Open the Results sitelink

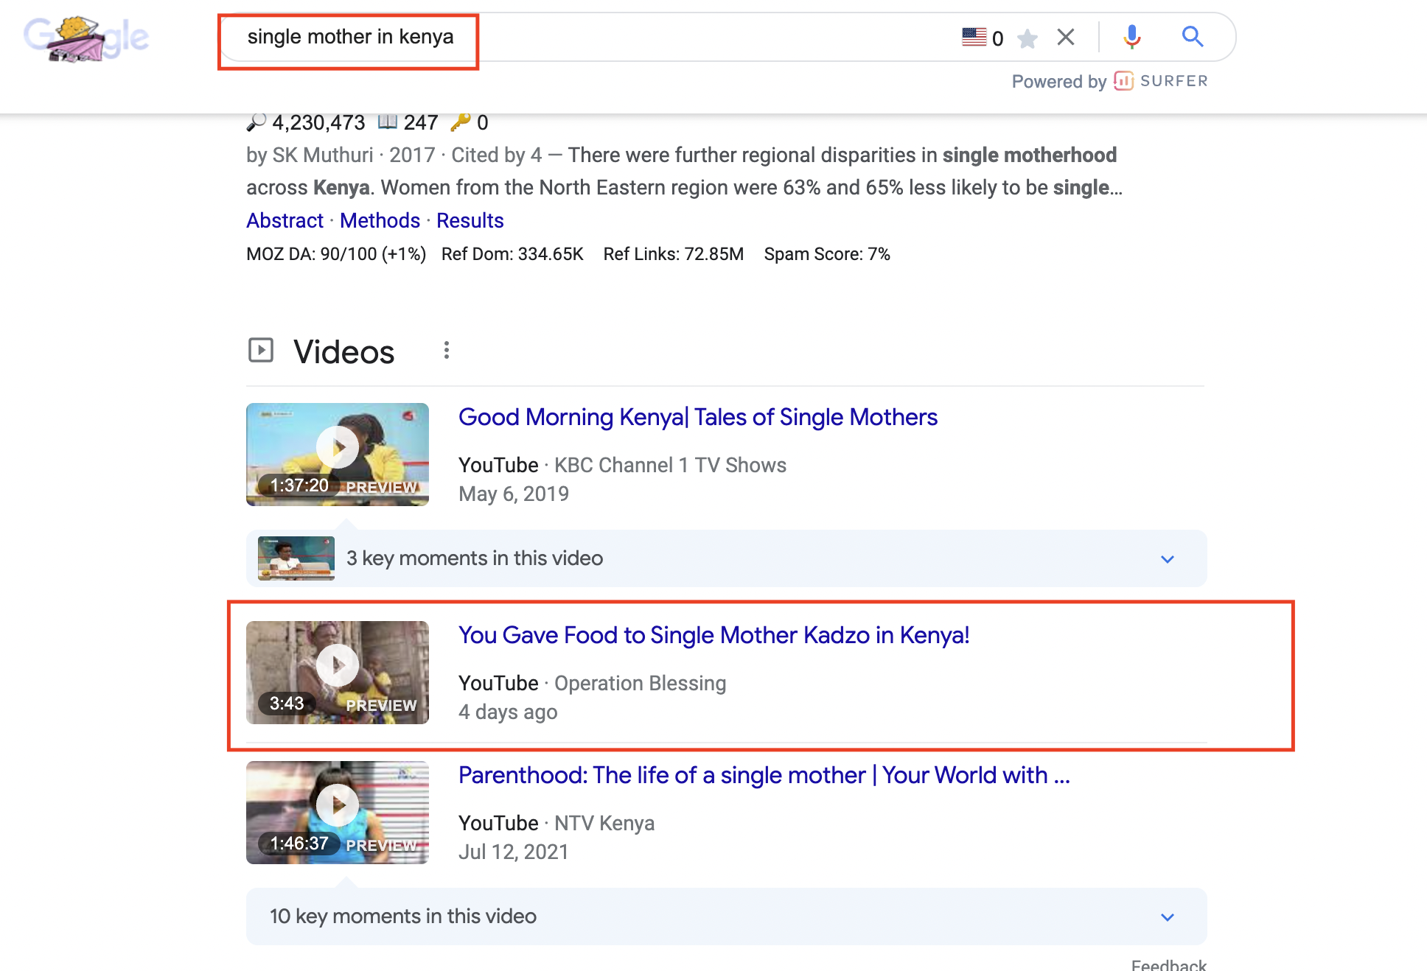pos(470,220)
